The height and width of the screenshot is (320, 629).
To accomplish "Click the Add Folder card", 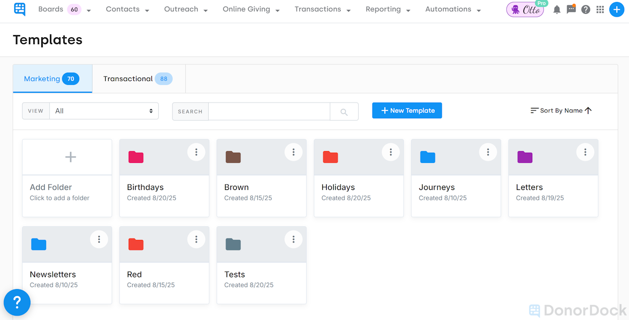I will 67,178.
